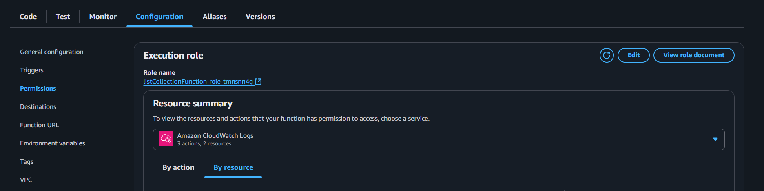This screenshot has height=191, width=764.
Task: Select Environment variables in the sidebar
Action: click(53, 143)
